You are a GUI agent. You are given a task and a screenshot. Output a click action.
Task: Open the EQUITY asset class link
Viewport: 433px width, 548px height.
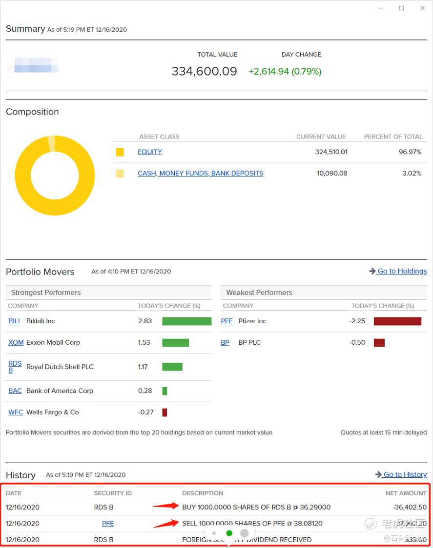(149, 152)
